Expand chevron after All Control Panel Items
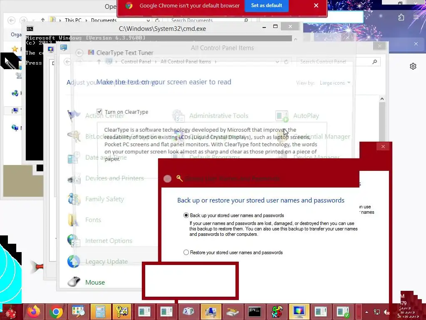This screenshot has height=320, width=426. [x=215, y=62]
